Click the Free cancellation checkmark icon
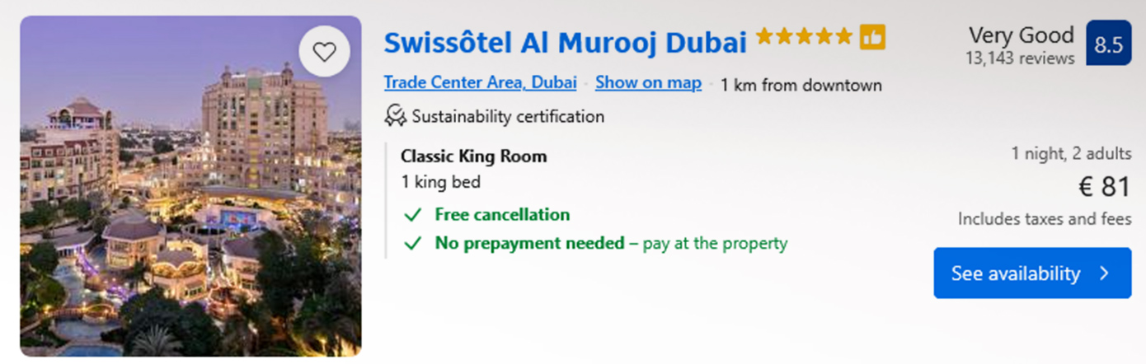This screenshot has width=1146, height=364. [x=413, y=215]
